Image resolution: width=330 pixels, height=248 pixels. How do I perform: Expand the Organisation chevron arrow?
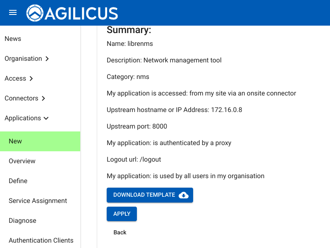click(47, 59)
